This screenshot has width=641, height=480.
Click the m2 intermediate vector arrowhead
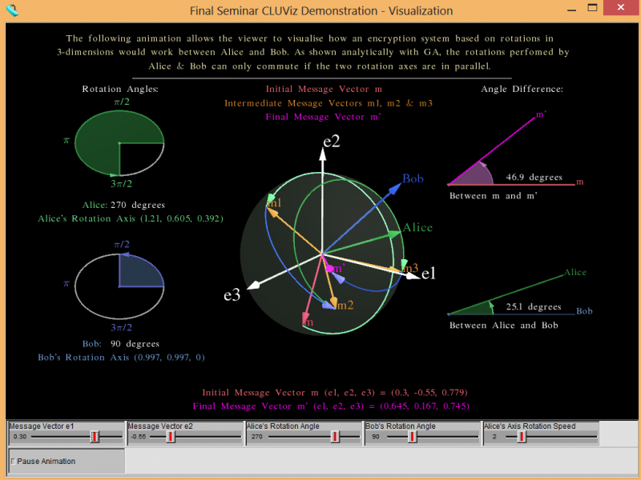329,304
